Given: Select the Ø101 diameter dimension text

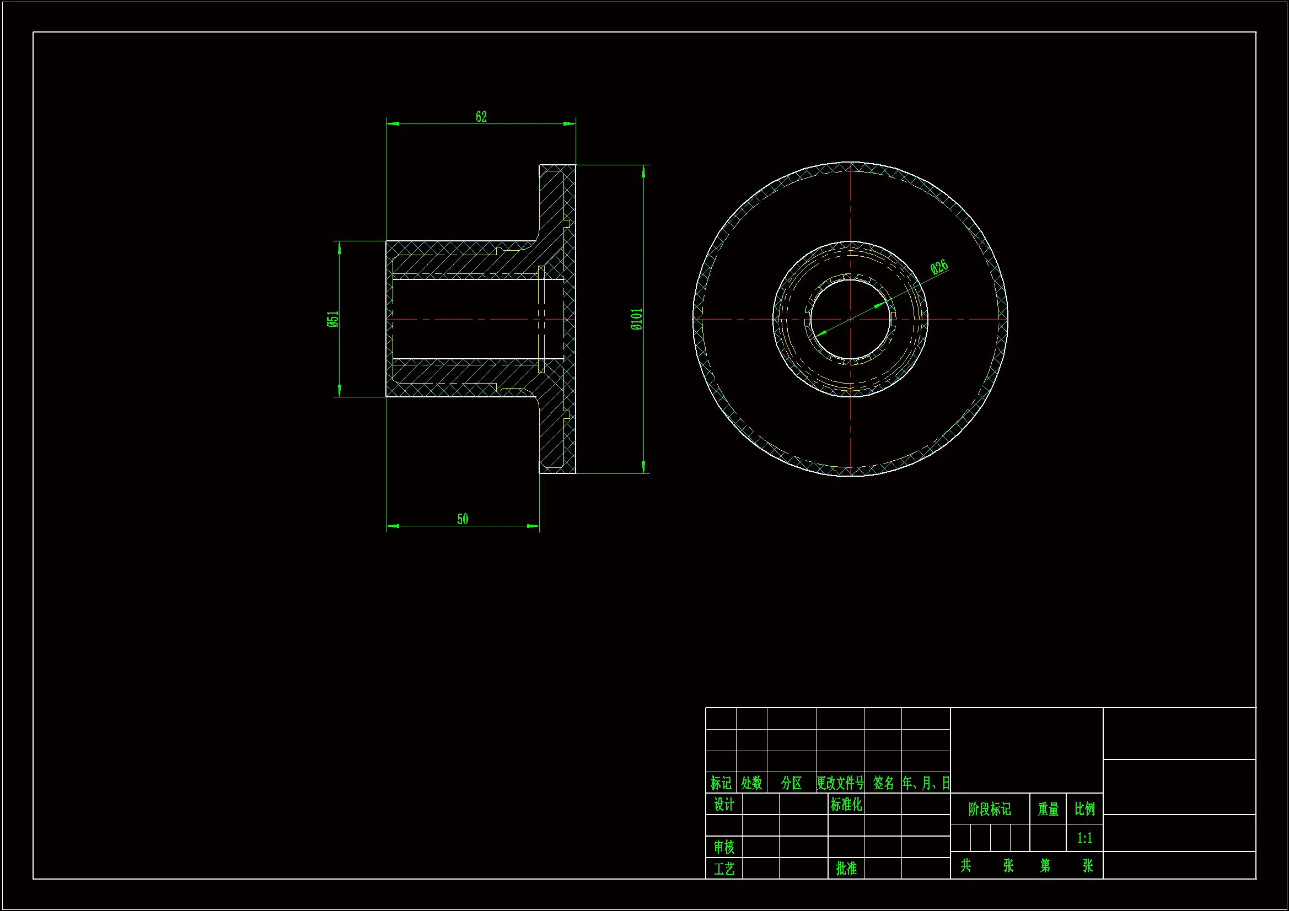Looking at the screenshot, I should [637, 319].
